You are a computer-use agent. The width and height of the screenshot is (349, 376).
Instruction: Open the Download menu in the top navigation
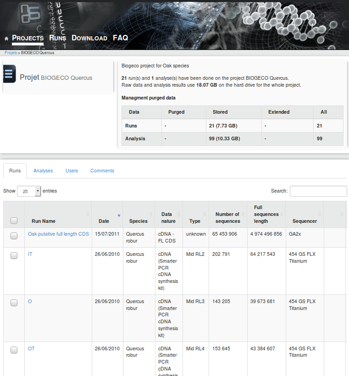tap(89, 38)
